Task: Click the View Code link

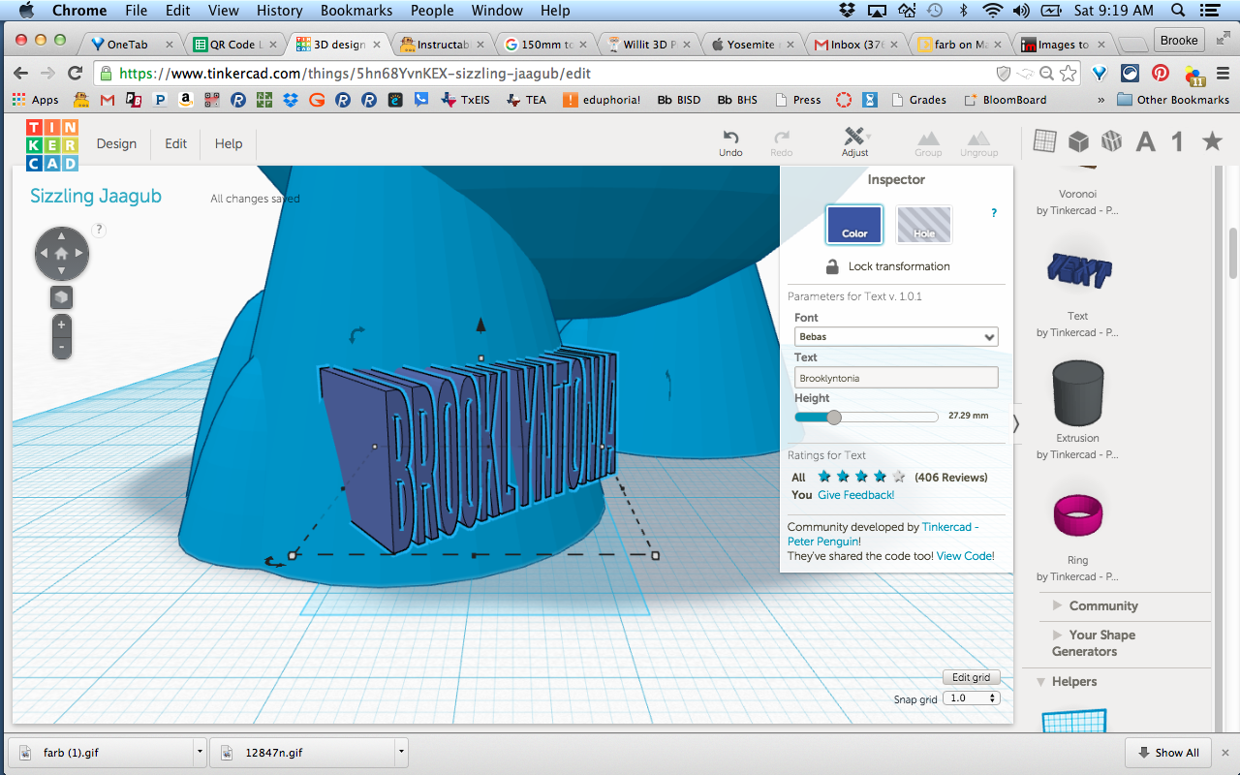Action: point(965,556)
